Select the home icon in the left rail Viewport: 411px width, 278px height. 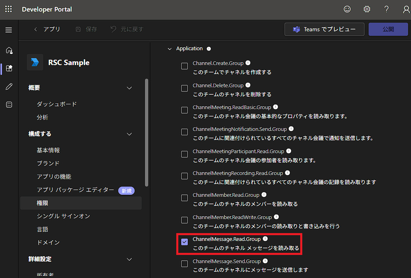tap(9, 50)
